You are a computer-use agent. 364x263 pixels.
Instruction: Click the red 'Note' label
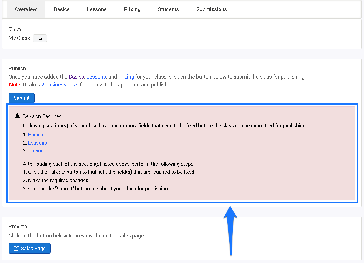pyautogui.click(x=15, y=85)
